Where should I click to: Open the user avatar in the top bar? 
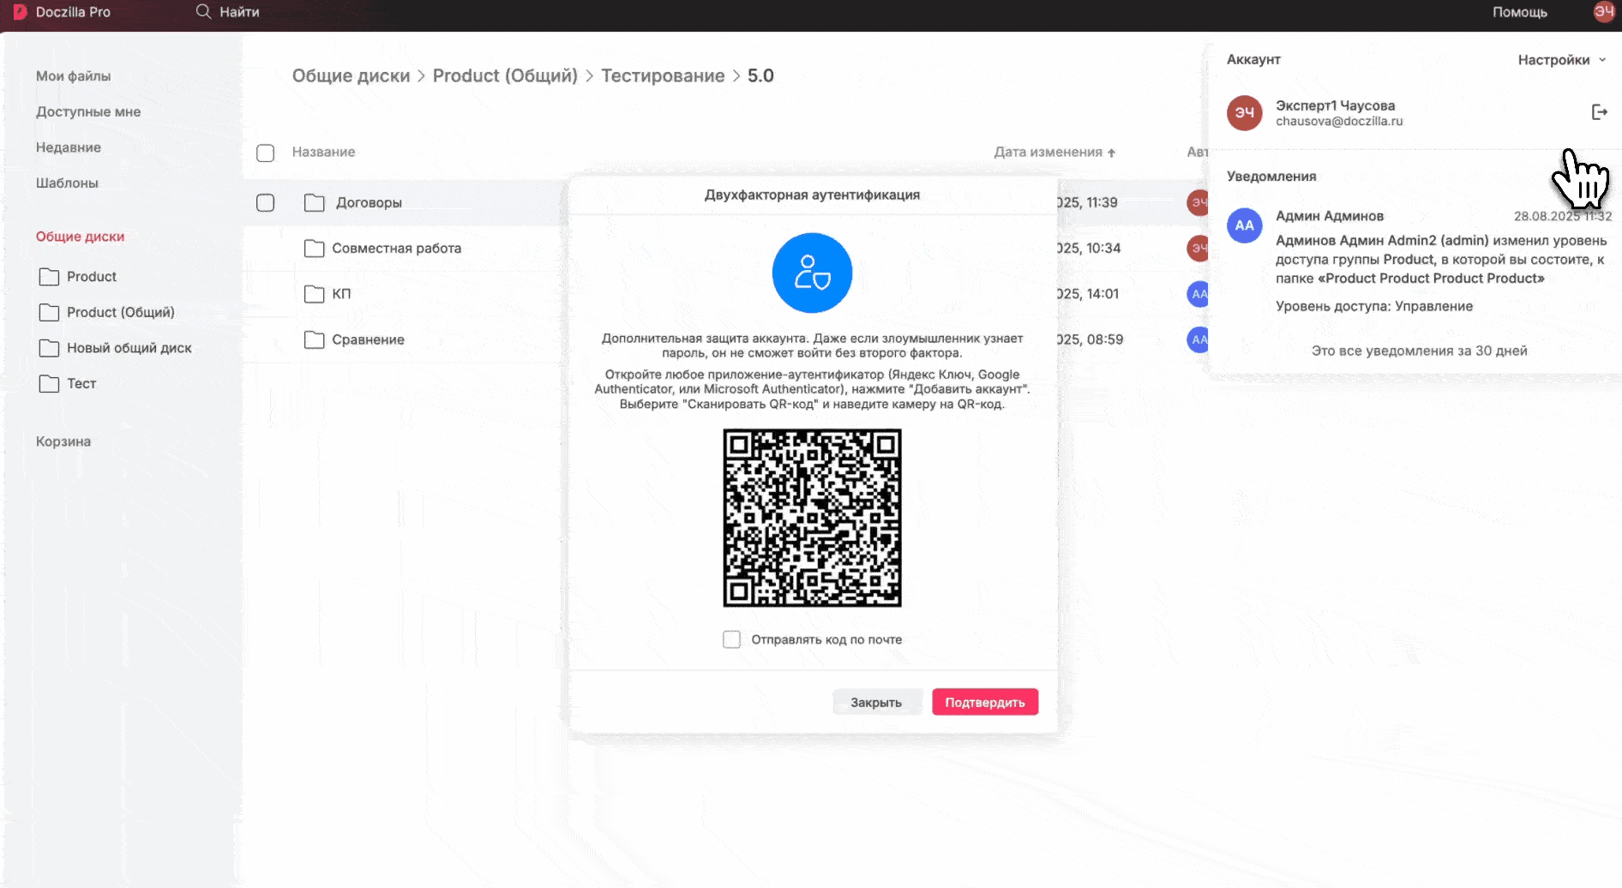(1603, 11)
